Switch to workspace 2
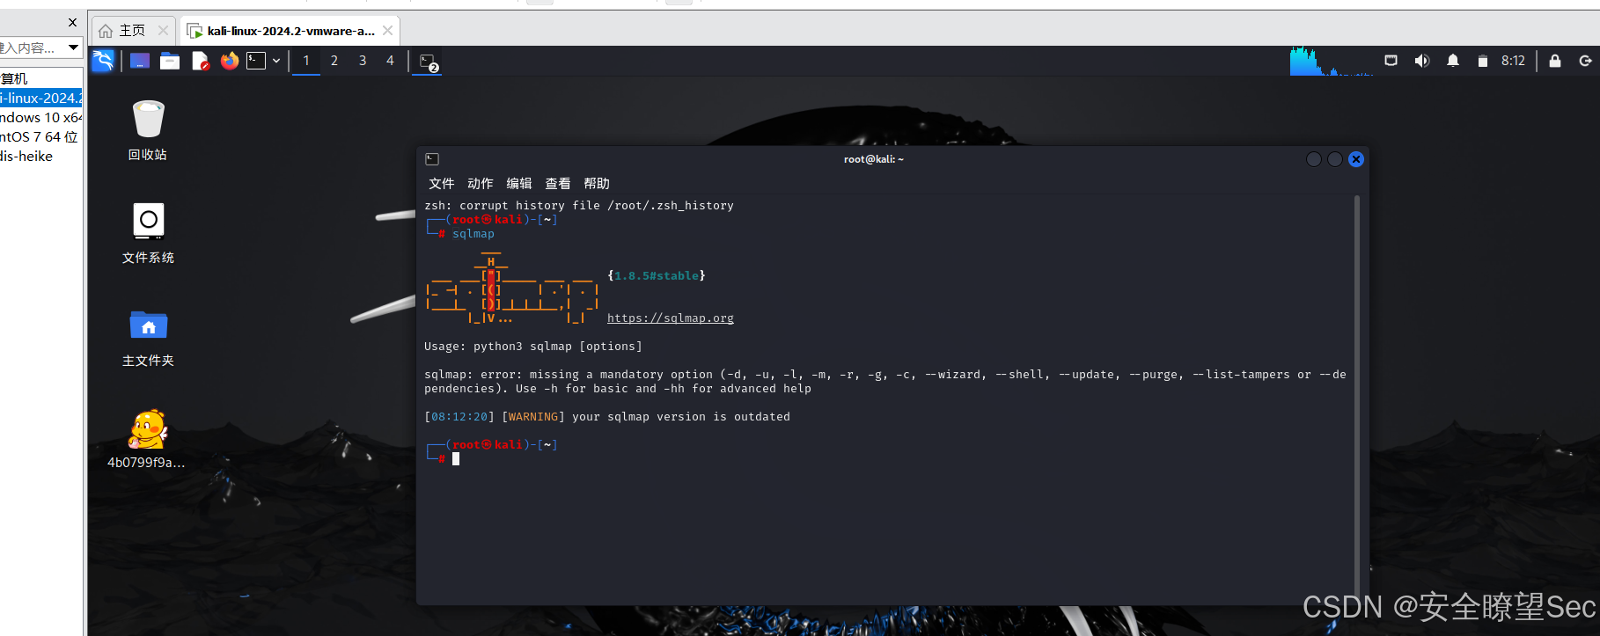The image size is (1600, 636). coord(334,61)
